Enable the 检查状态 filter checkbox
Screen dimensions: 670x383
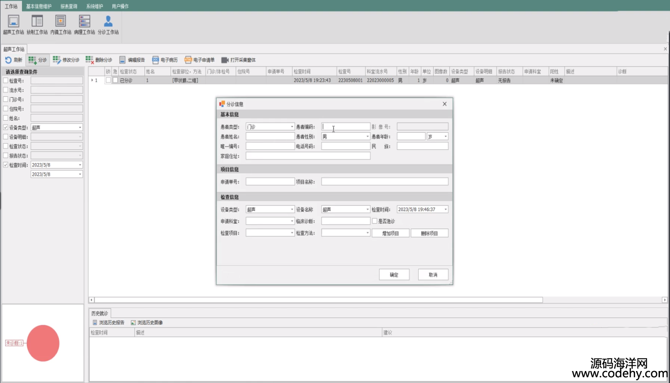point(6,146)
